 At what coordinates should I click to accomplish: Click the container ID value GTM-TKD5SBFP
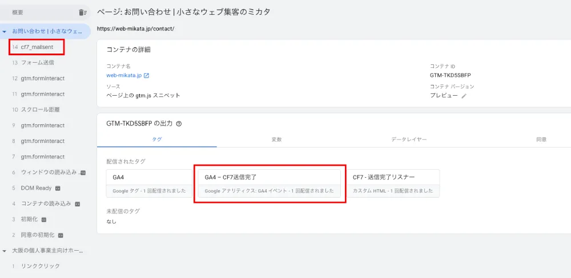451,76
